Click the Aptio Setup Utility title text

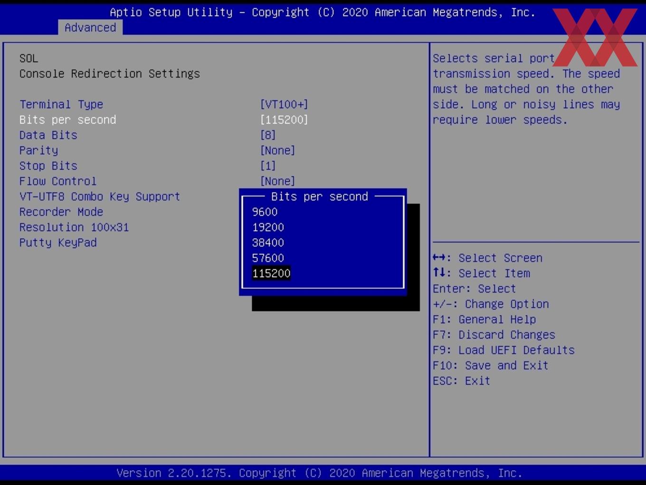coord(323,12)
